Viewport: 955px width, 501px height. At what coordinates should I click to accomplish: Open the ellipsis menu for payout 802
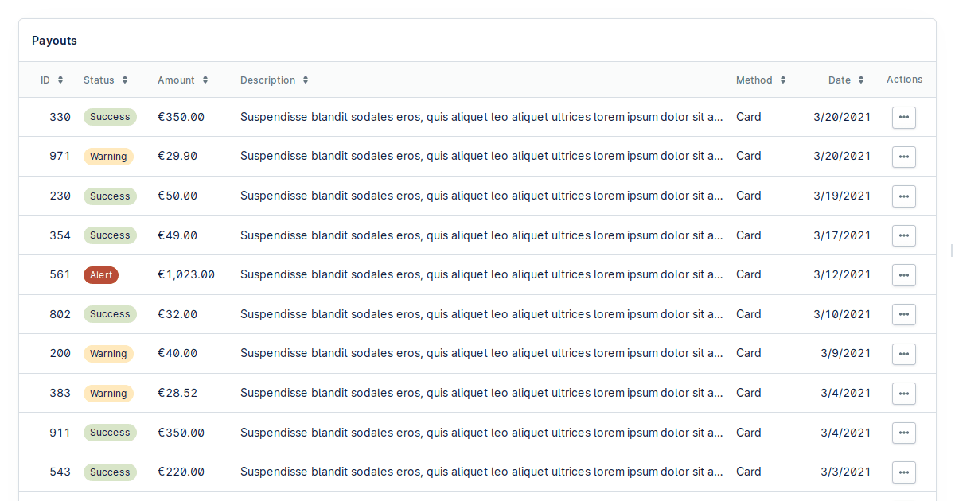(x=903, y=314)
